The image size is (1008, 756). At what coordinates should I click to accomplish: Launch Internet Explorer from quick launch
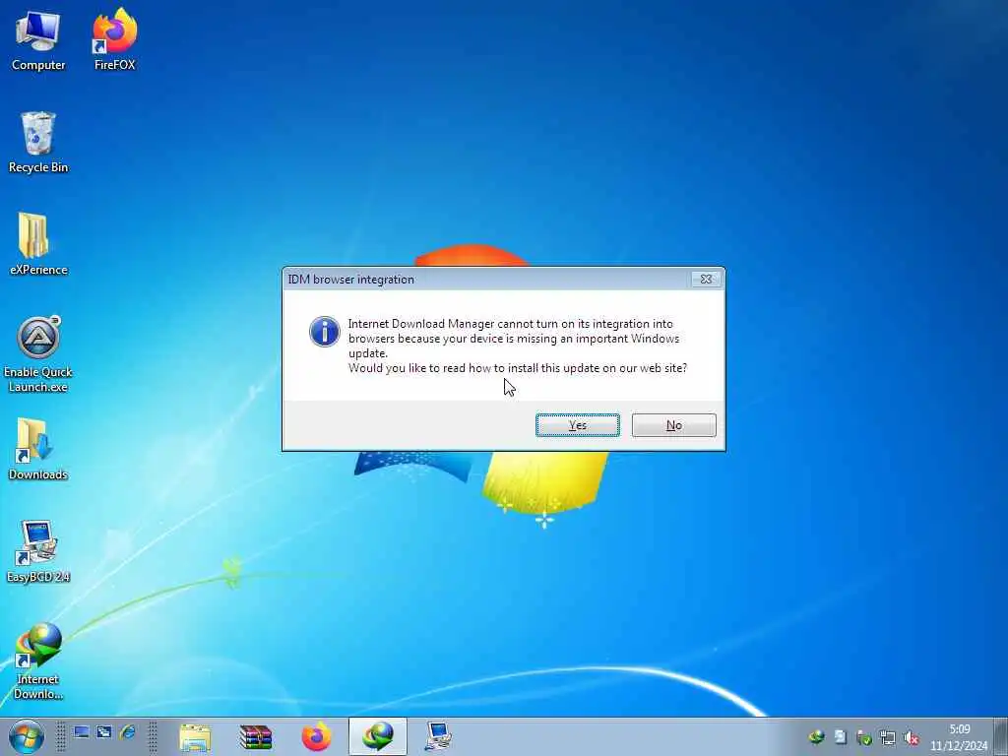pos(127,732)
